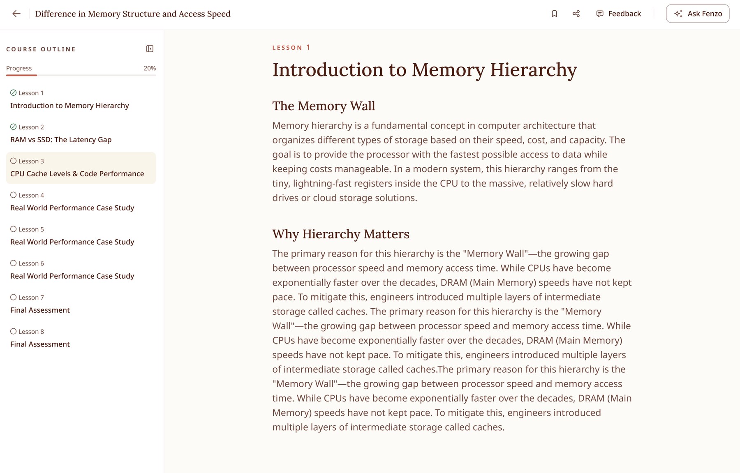Click the Progress label in sidebar
740x473 pixels.
(x=19, y=68)
